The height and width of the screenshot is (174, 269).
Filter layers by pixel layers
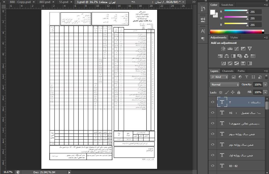(x=234, y=77)
